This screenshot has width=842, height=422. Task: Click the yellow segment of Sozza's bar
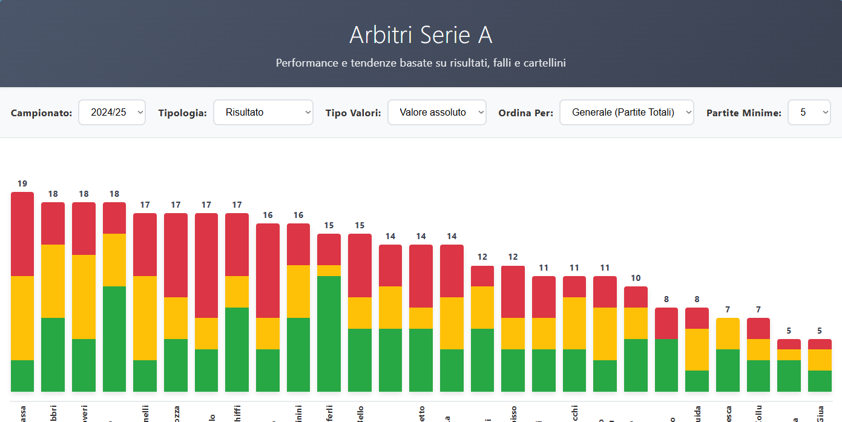(176, 318)
